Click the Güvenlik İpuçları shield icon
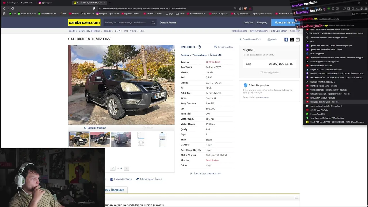This screenshot has height=207, width=368. click(x=245, y=85)
